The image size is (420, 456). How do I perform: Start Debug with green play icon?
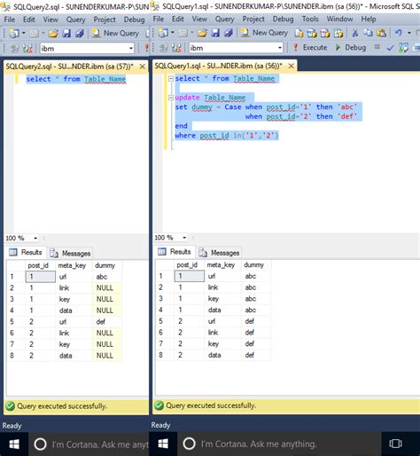(x=351, y=48)
